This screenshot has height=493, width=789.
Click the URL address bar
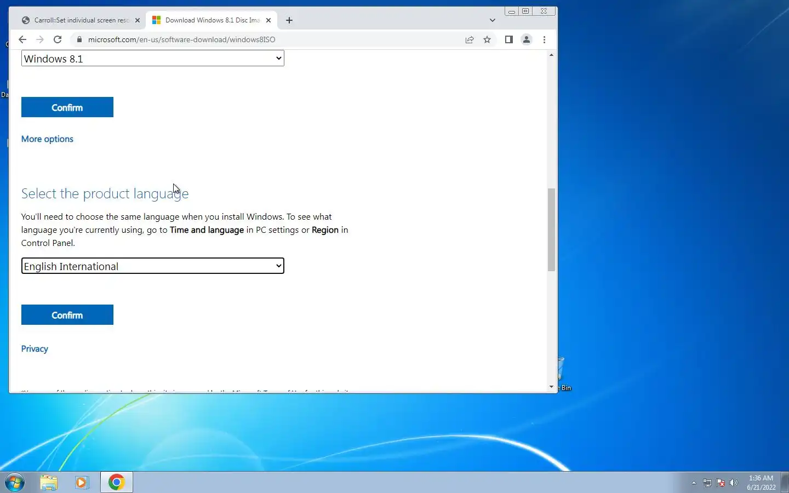273,39
